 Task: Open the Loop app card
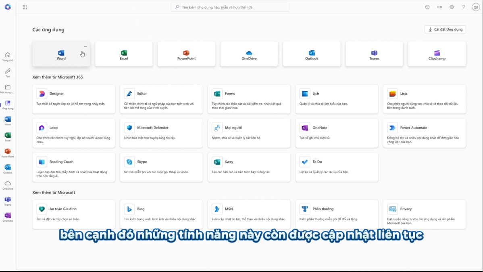coord(74,133)
